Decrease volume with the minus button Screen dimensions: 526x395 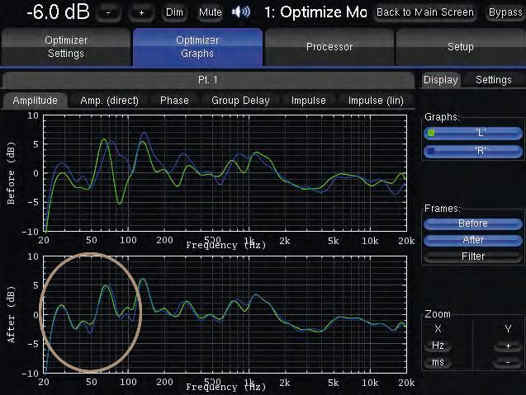[113, 13]
